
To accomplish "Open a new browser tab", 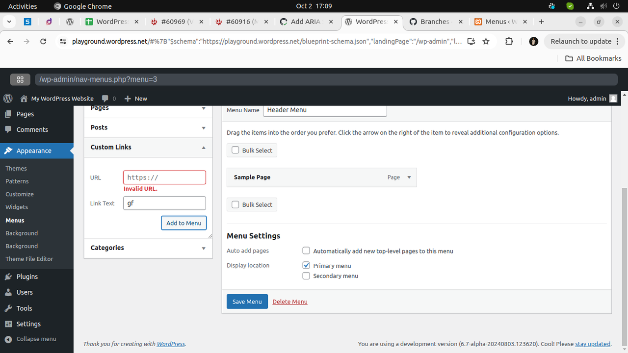I will coord(542,22).
